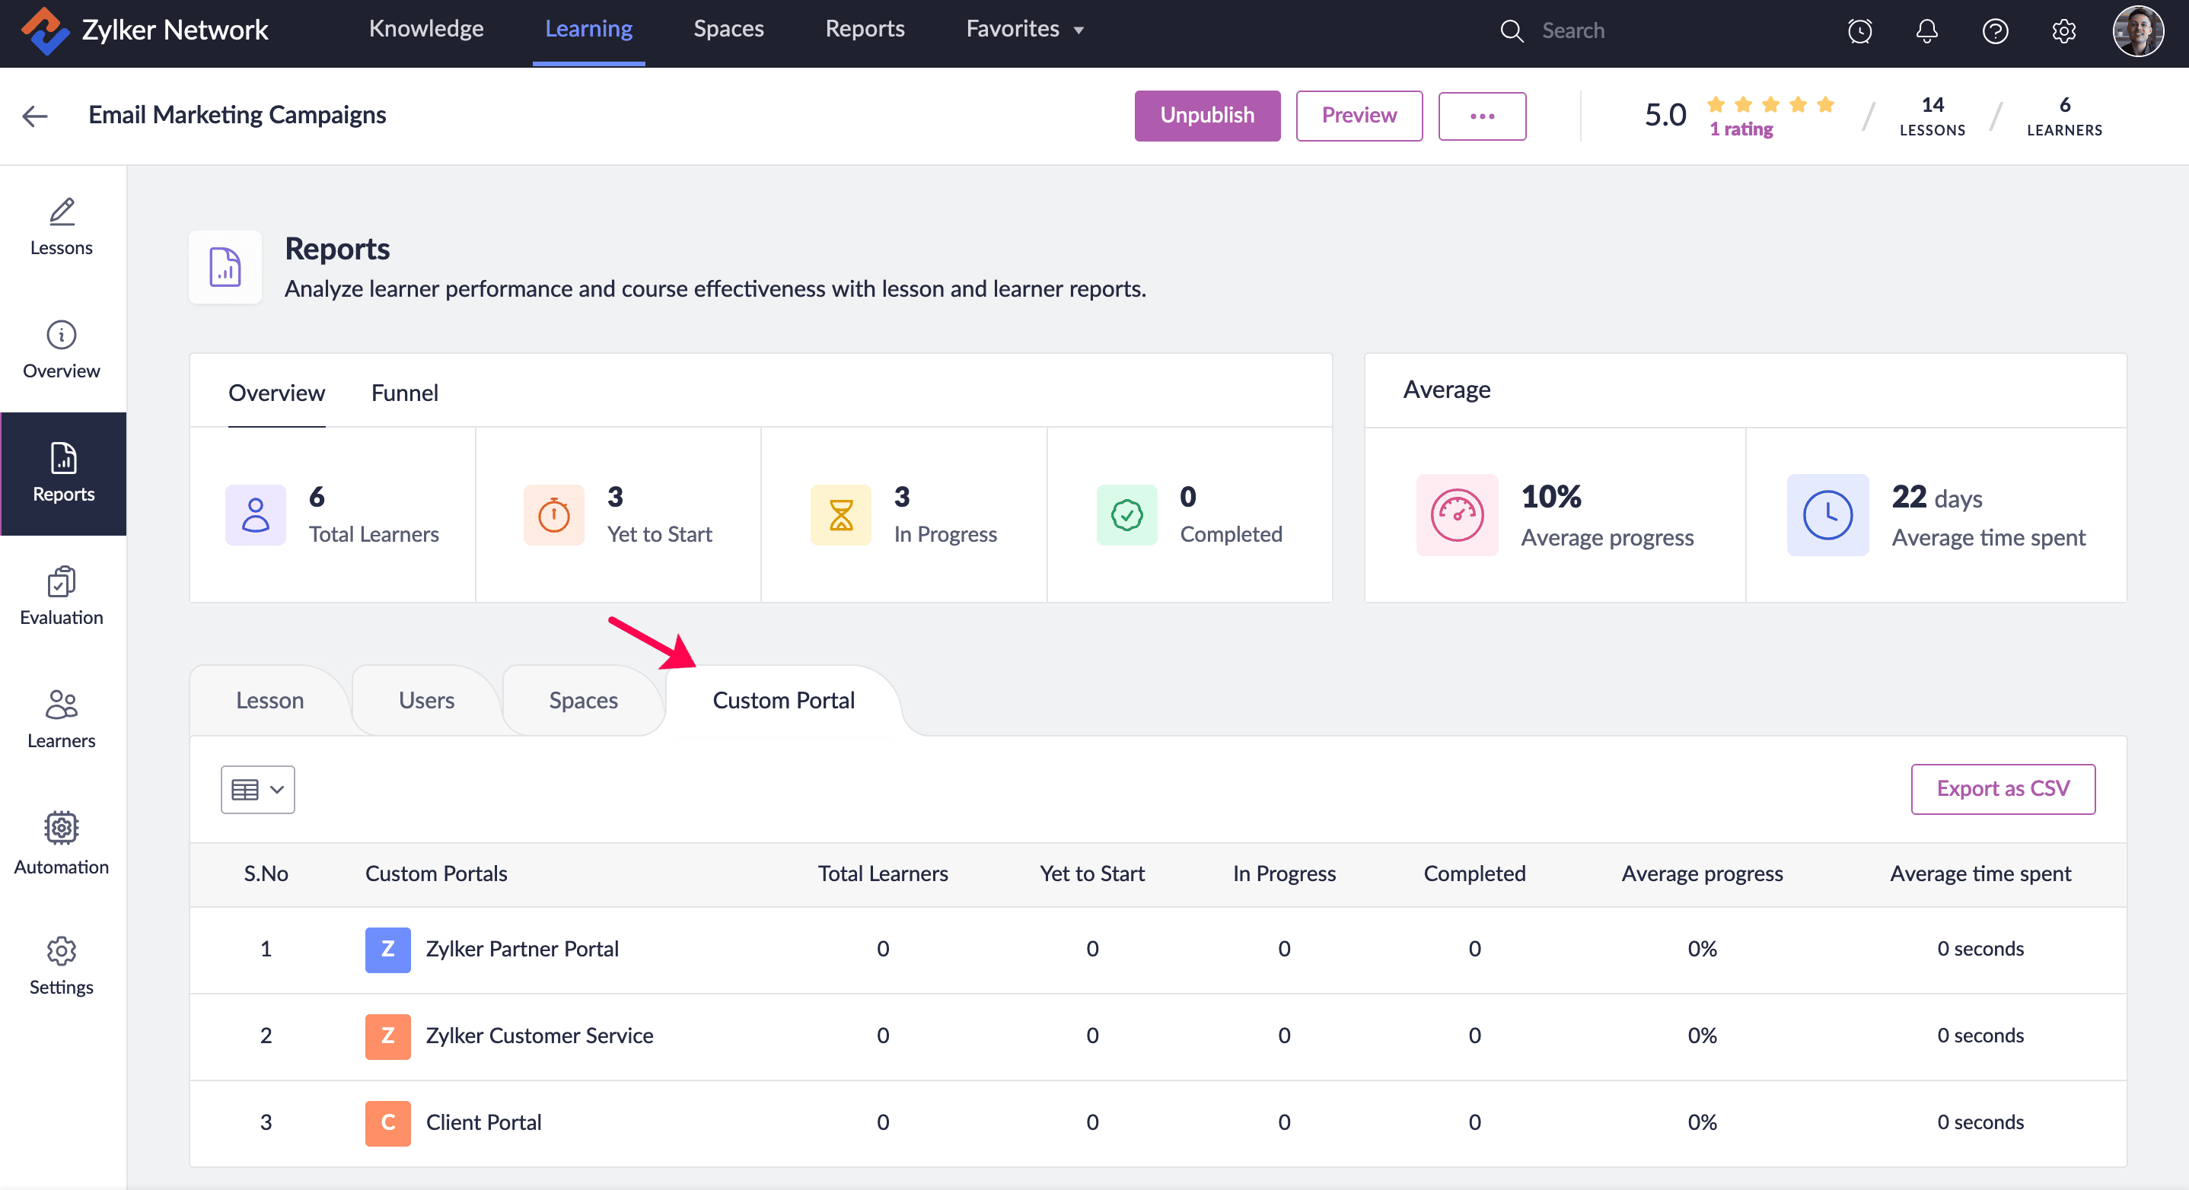2189x1190 pixels.
Task: Switch to the Spaces report tab
Action: 582,700
